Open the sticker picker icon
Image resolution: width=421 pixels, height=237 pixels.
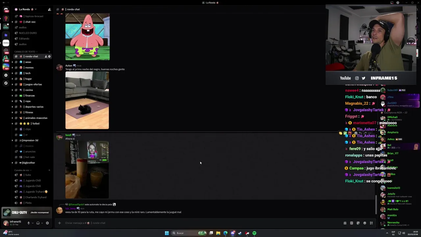point(358,223)
